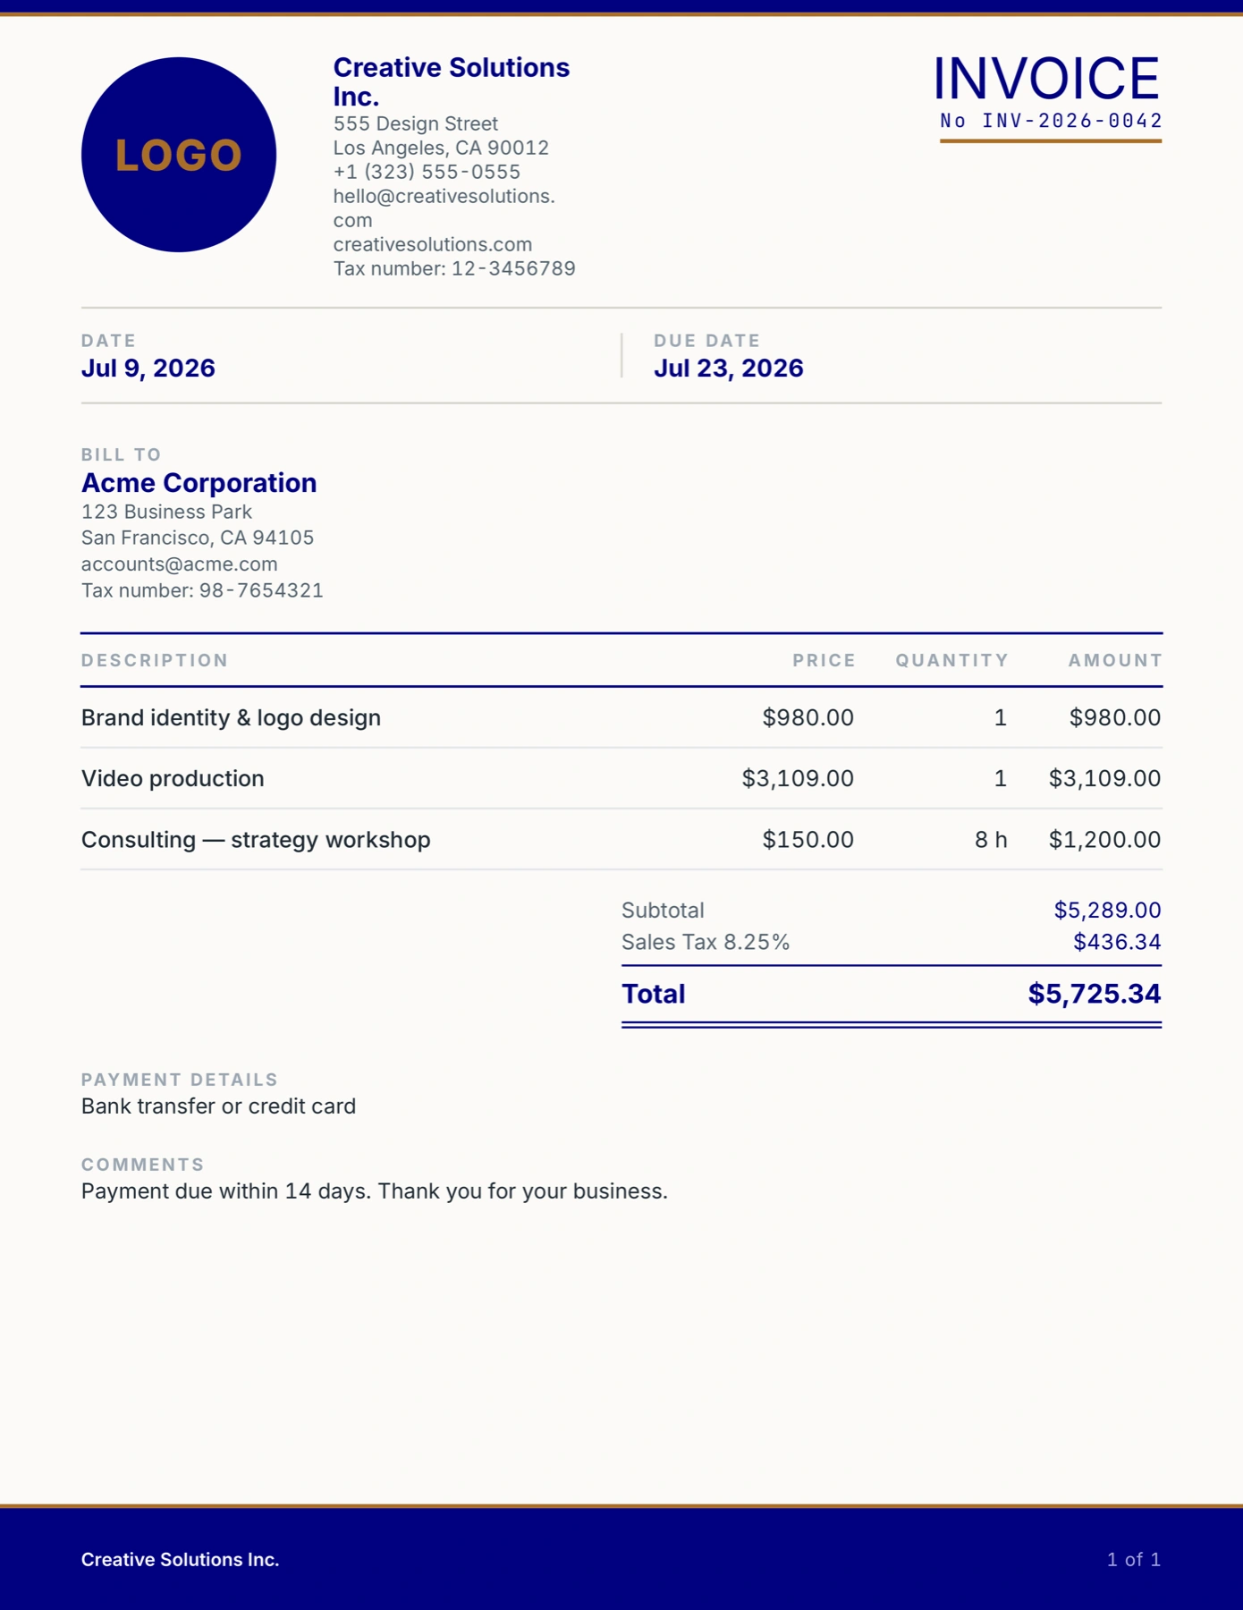Click the accounts@acme.com email

click(x=180, y=564)
